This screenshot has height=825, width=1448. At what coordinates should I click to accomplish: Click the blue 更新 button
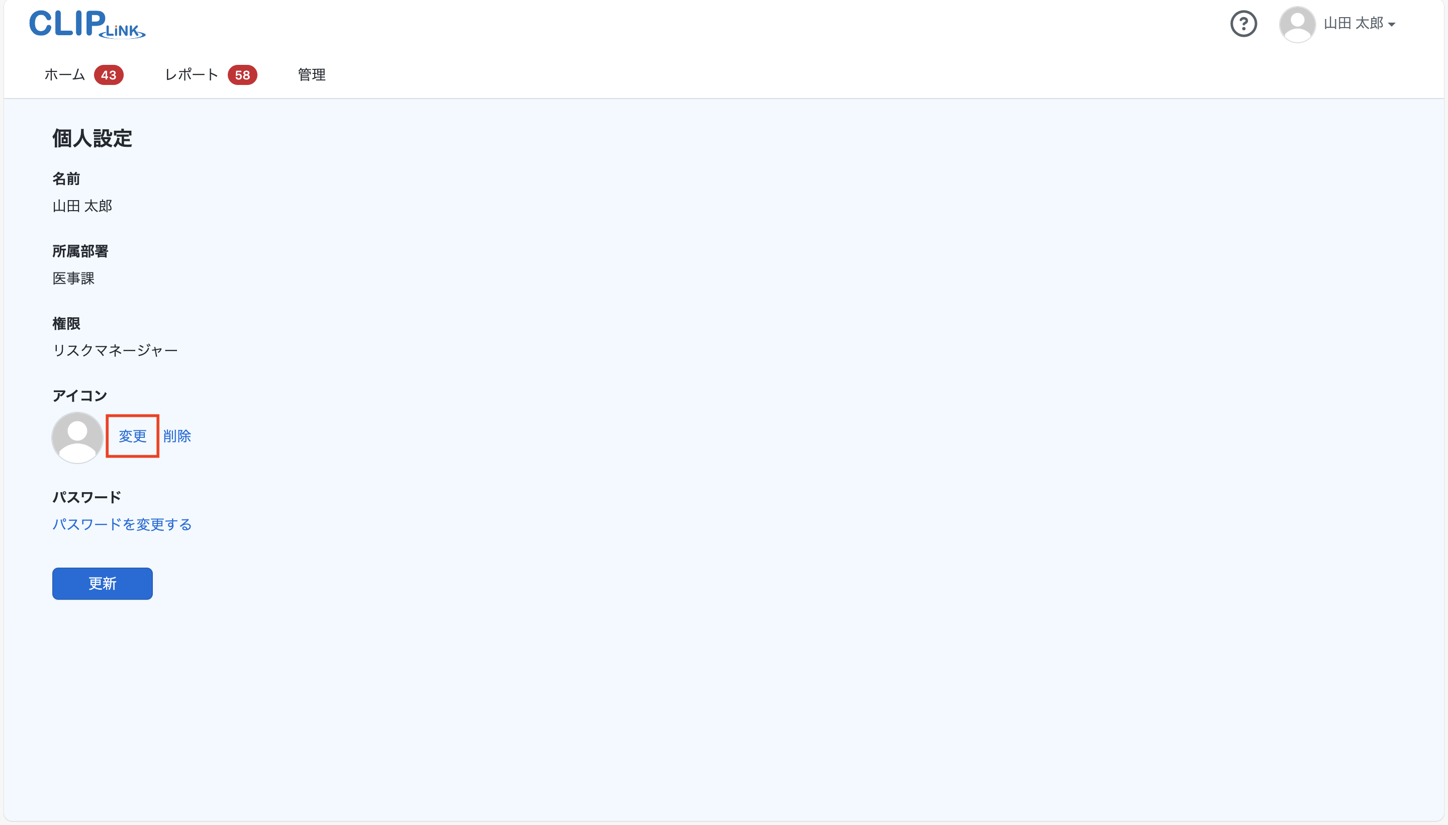[103, 584]
